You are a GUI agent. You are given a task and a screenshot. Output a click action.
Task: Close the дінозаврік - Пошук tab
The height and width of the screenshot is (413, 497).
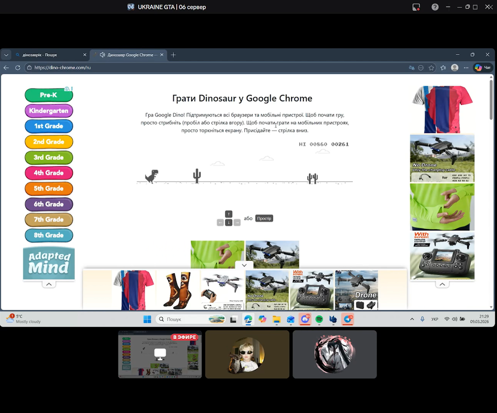click(x=85, y=55)
